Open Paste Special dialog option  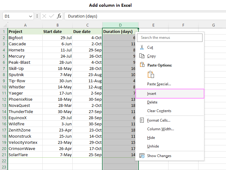[159, 84]
